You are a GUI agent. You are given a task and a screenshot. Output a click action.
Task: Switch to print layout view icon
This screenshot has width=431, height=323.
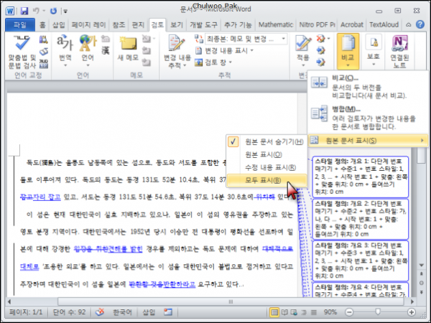pyautogui.click(x=274, y=312)
